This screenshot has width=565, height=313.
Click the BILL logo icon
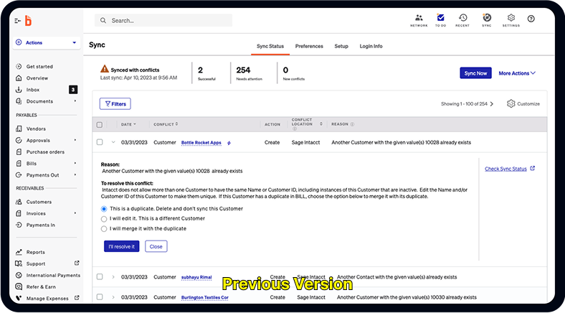click(x=28, y=21)
